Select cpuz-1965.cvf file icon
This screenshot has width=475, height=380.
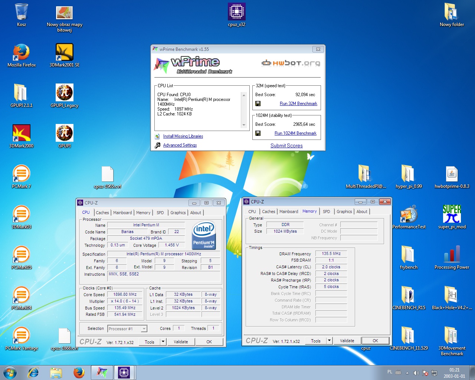tap(108, 177)
